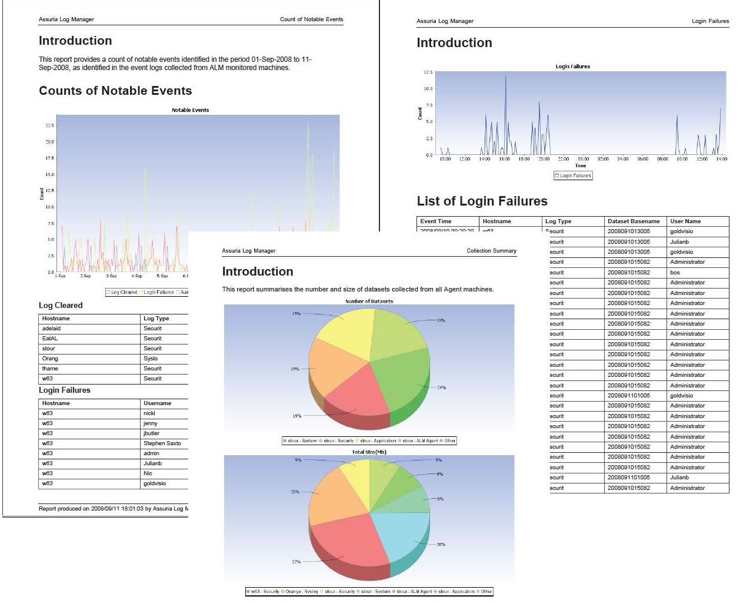
Task: Click the Event Time column header
Action: [x=436, y=221]
